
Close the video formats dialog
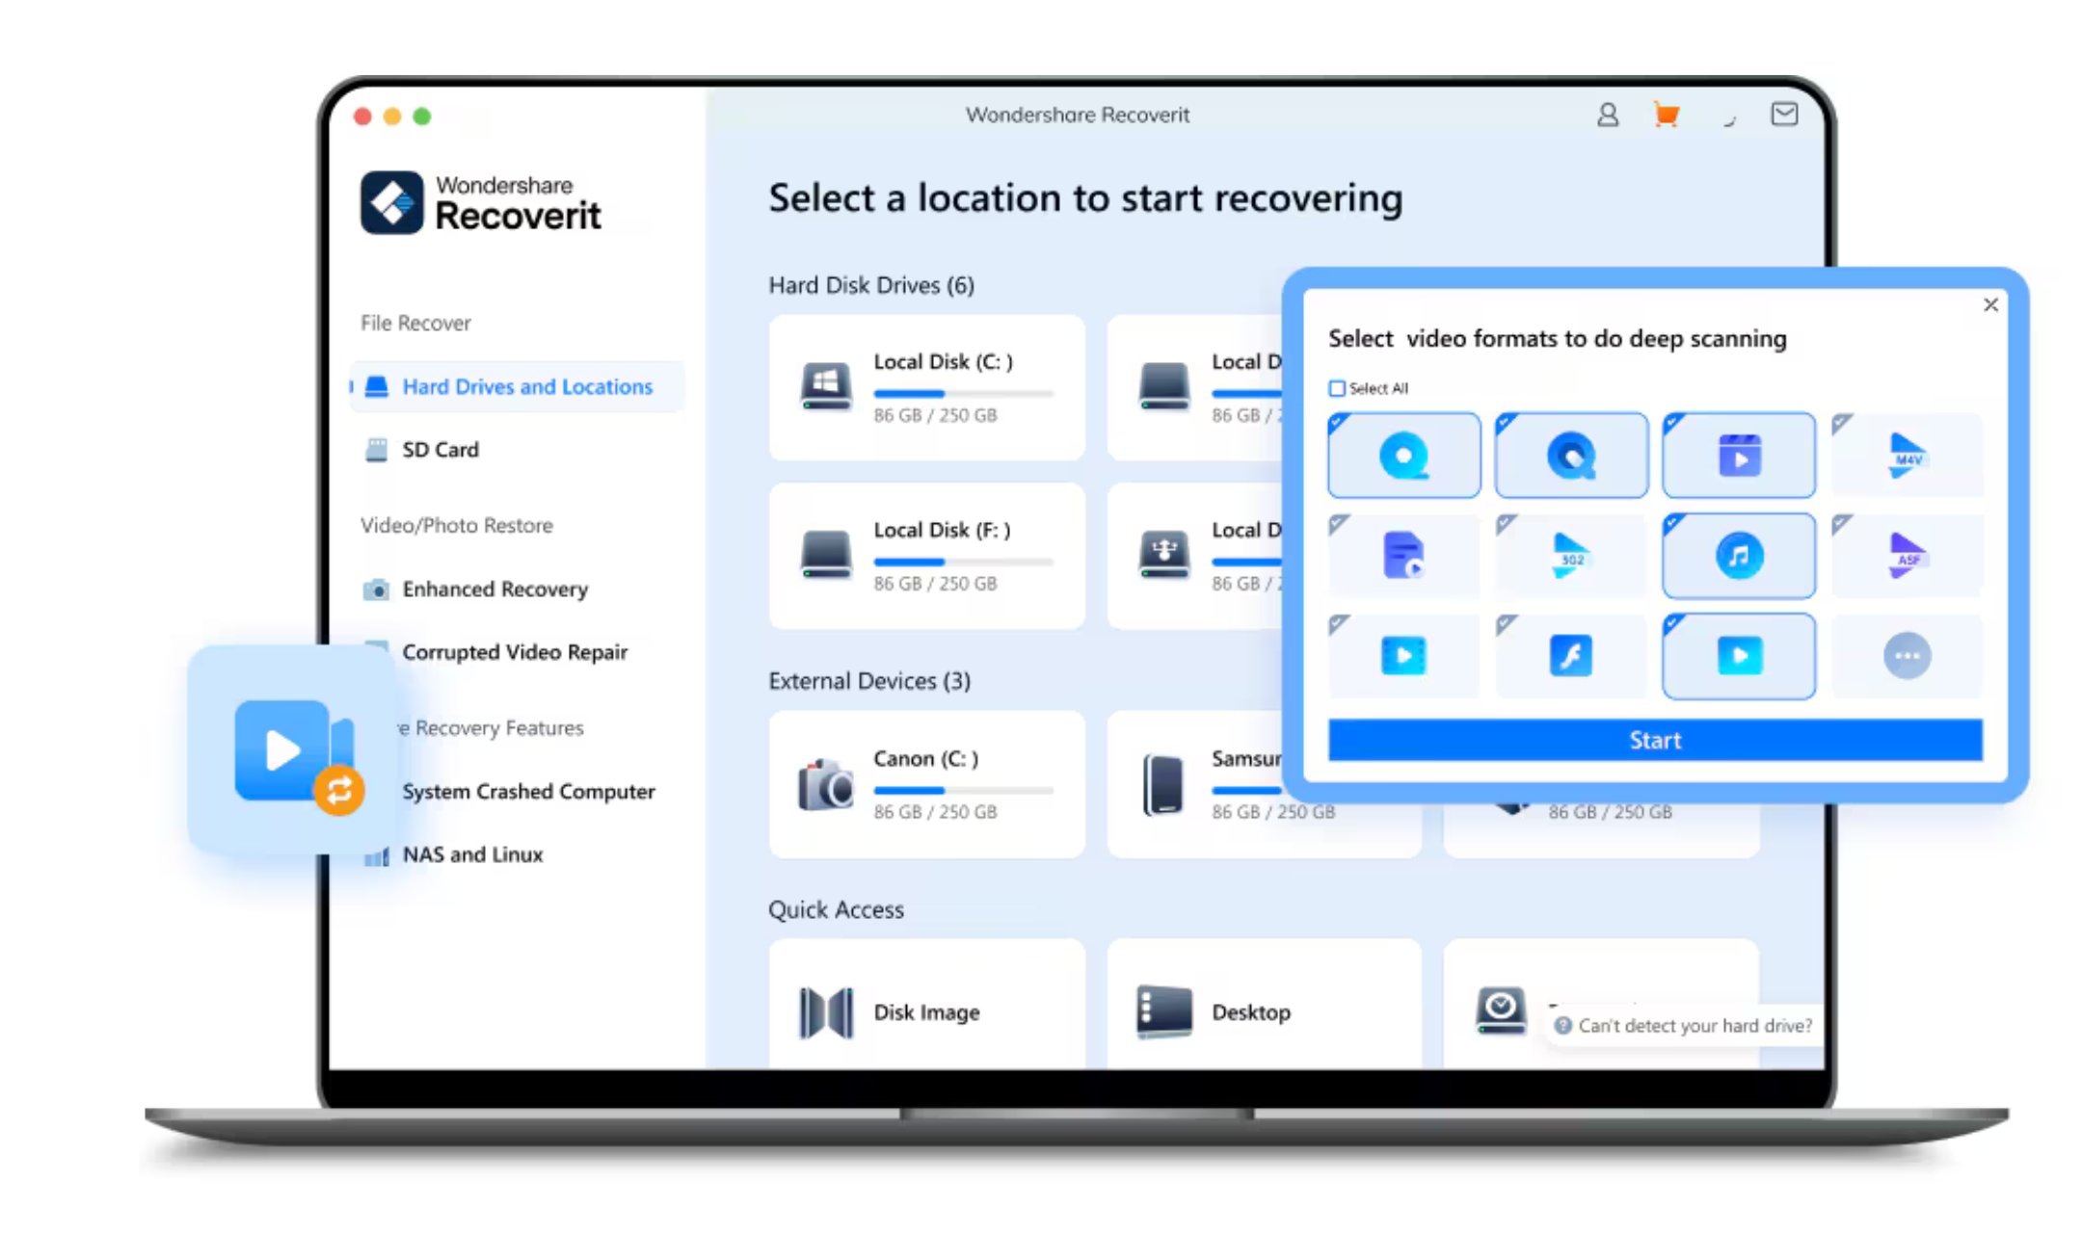click(1990, 304)
